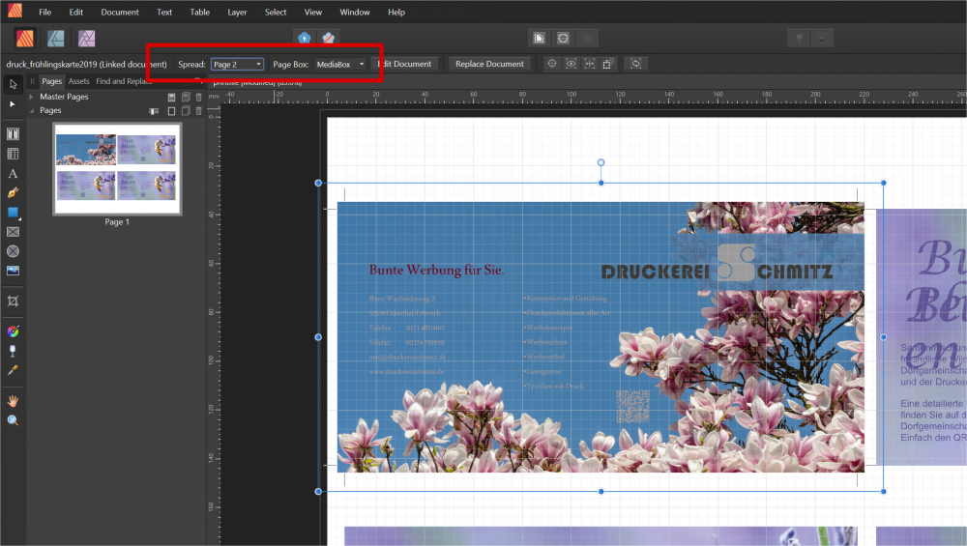Switch to the Photo persona icon
Viewport: 967px width, 546px height.
pos(86,39)
